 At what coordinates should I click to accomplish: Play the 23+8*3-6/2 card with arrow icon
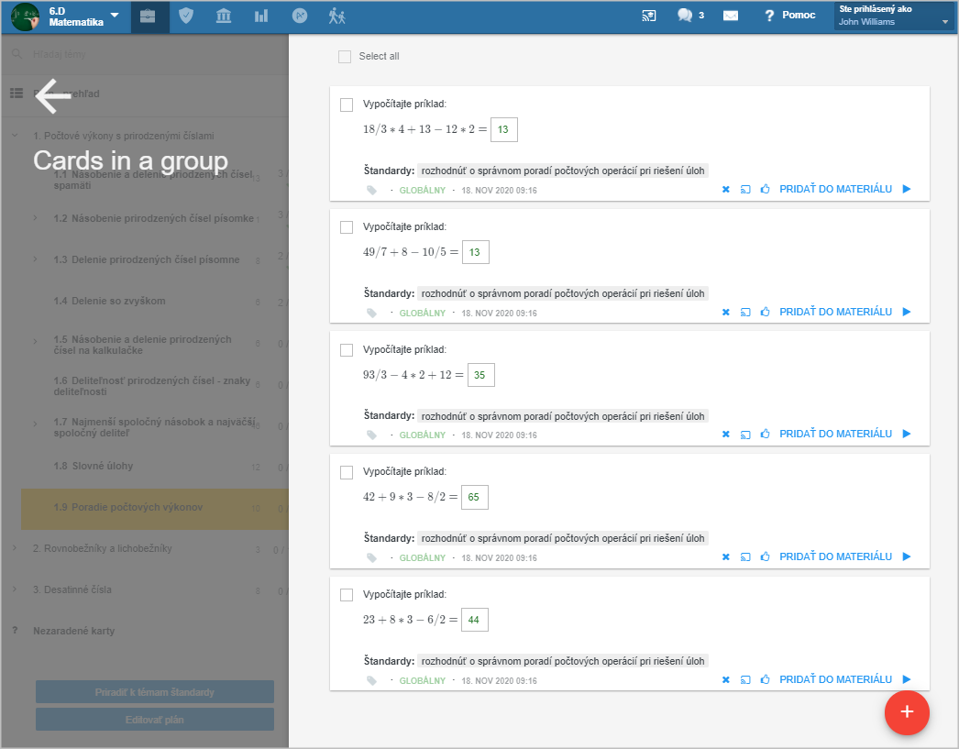[907, 679]
